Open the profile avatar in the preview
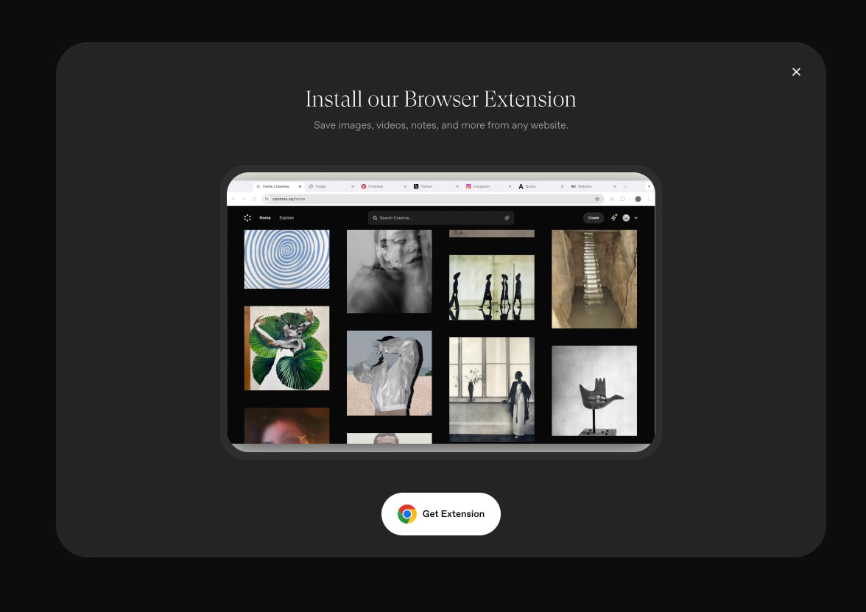 626,218
